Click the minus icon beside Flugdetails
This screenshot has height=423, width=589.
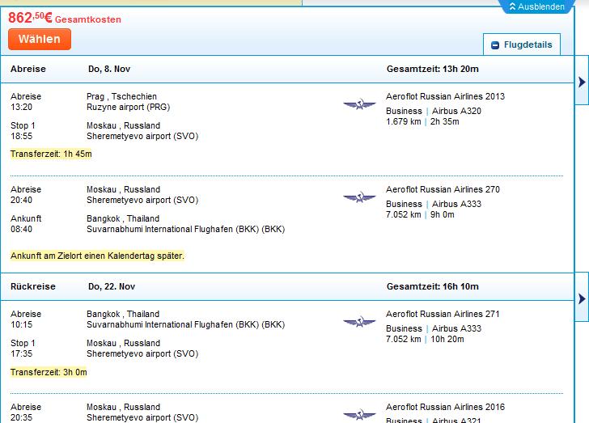[495, 45]
